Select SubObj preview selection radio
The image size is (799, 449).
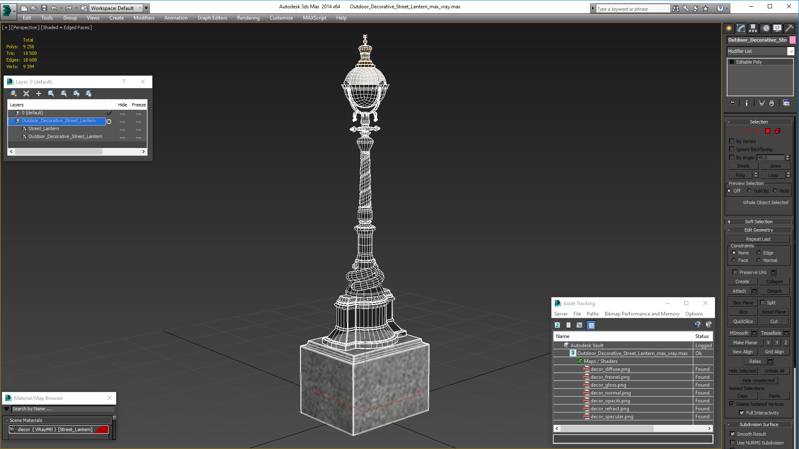tap(749, 191)
